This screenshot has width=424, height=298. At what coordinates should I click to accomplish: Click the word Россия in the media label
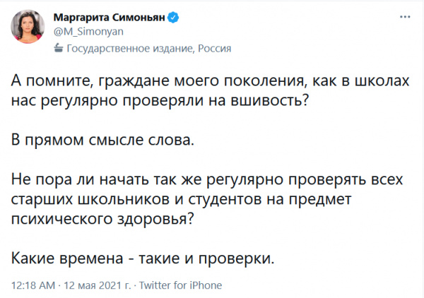coord(214,49)
